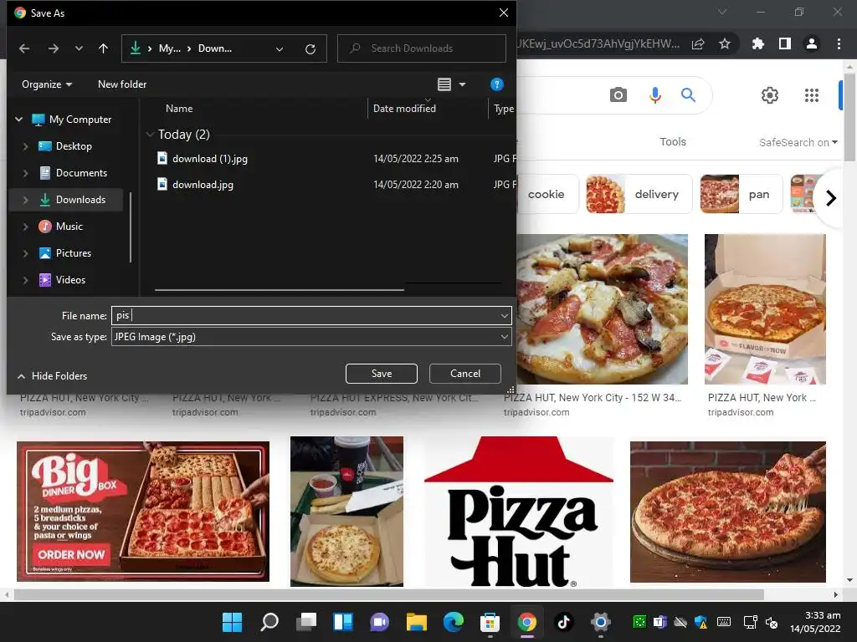Open File Explorer from taskbar
The height and width of the screenshot is (642, 857).
point(417,622)
